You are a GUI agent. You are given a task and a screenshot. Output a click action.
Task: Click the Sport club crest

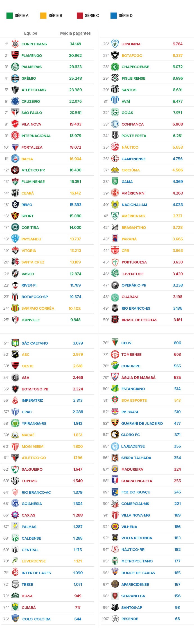(x=15, y=216)
